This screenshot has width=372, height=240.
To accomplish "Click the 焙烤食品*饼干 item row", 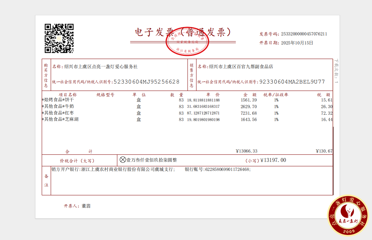I will (x=59, y=100).
